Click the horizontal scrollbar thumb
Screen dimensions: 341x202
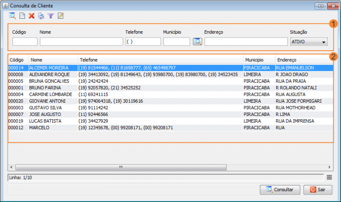pos(120,167)
